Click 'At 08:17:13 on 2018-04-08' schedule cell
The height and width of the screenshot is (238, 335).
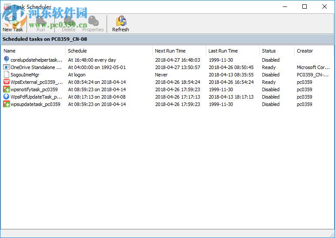coord(97,97)
